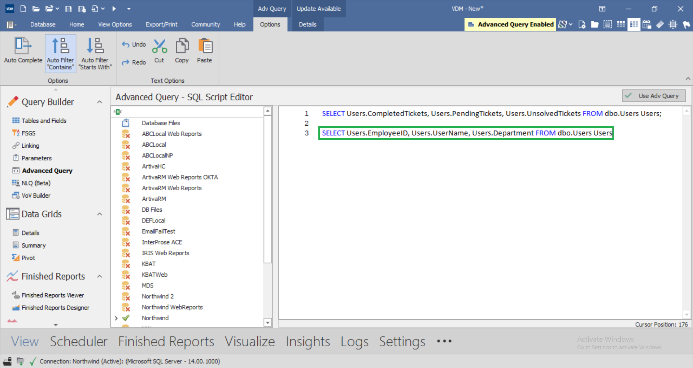The image size is (693, 368).
Task: Select the Cut scissors icon
Action: click(159, 46)
